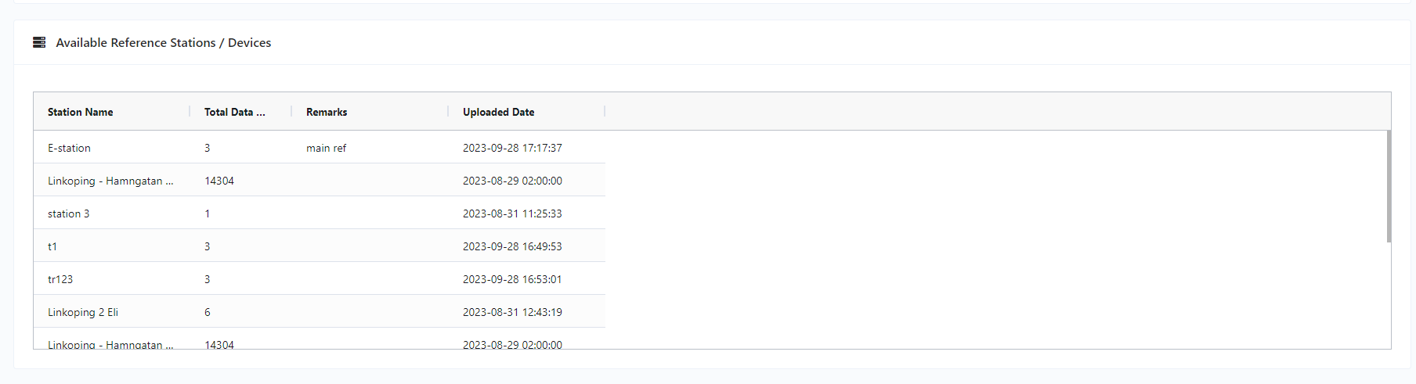Click the column divider after Uploaded Date
Screen dimensions: 1416x384
pyautogui.click(x=605, y=112)
